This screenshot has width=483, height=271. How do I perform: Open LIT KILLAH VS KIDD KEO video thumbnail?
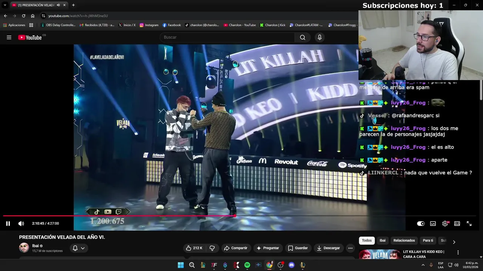coord(380,254)
